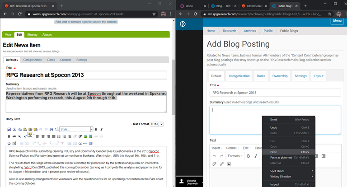The width and height of the screenshot is (347, 187).
Task: Open the Formats dropdown in blog editor
Action: [235, 156]
